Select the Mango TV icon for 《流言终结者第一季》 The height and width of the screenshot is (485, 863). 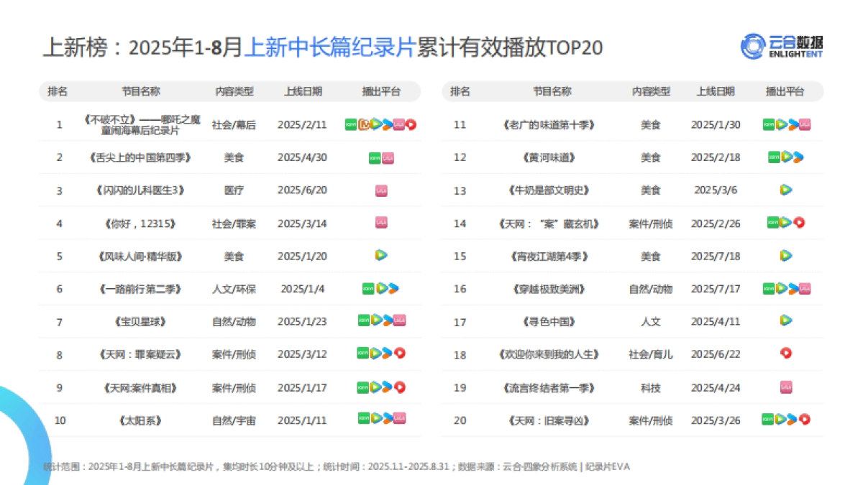tap(785, 387)
